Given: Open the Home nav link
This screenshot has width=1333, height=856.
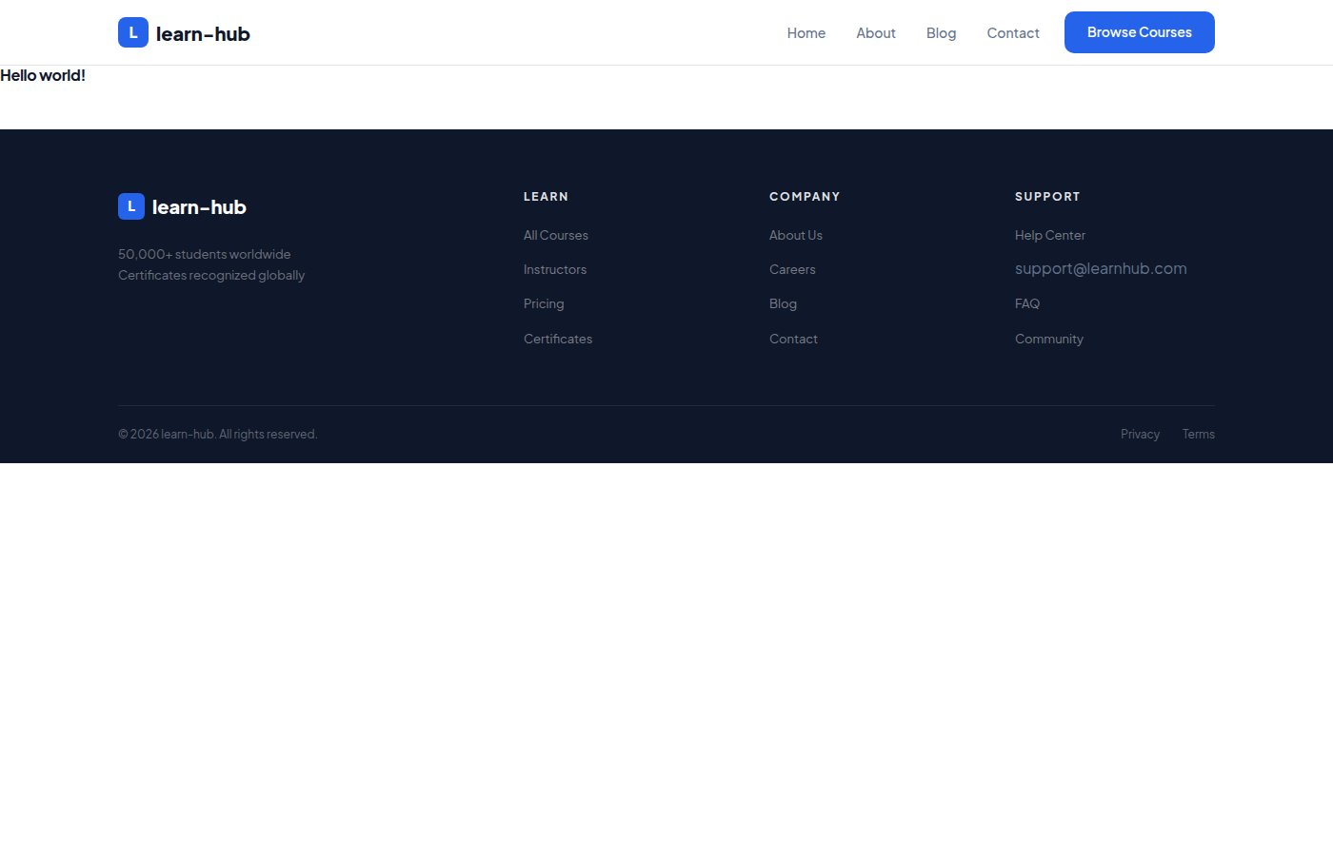Looking at the screenshot, I should pyautogui.click(x=806, y=33).
